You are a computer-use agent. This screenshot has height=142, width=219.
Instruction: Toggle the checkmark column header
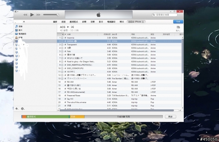(65, 34)
